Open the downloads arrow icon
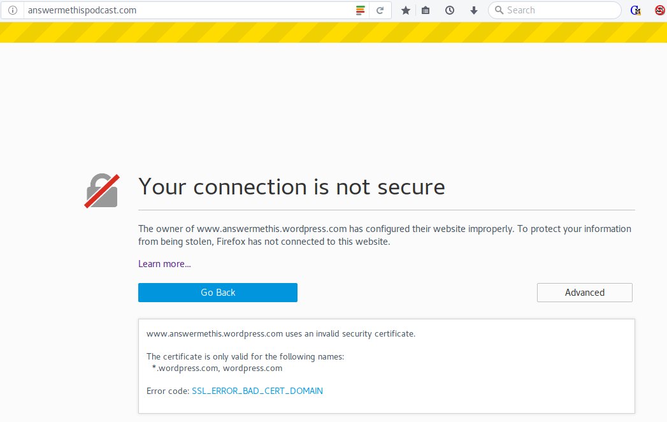 pyautogui.click(x=473, y=10)
